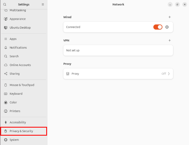189x145 pixels.
Task: Expand Proxy settings chevron arrow
Action: (169, 74)
